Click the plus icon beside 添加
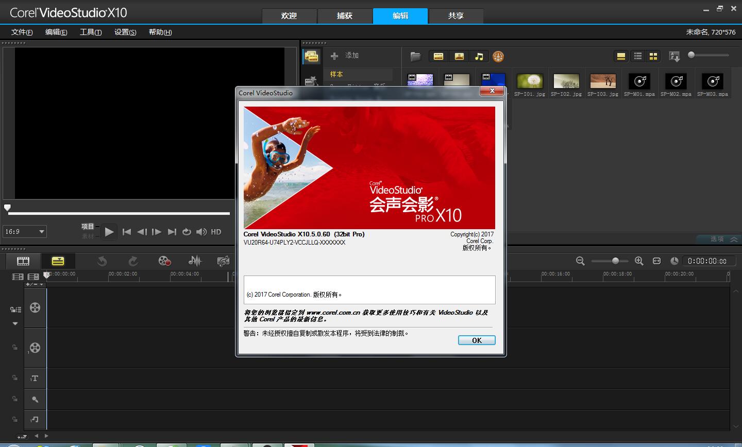Viewport: 742px width, 447px height. click(334, 56)
